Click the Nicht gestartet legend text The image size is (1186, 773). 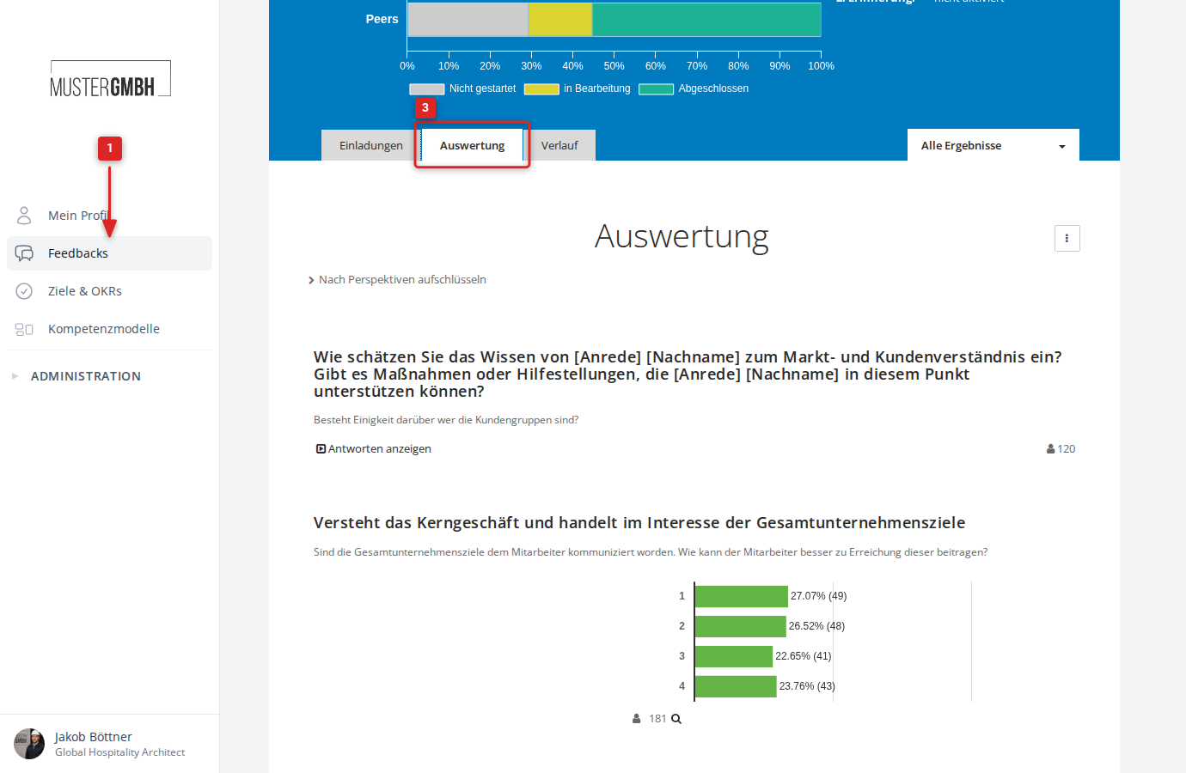click(x=483, y=88)
